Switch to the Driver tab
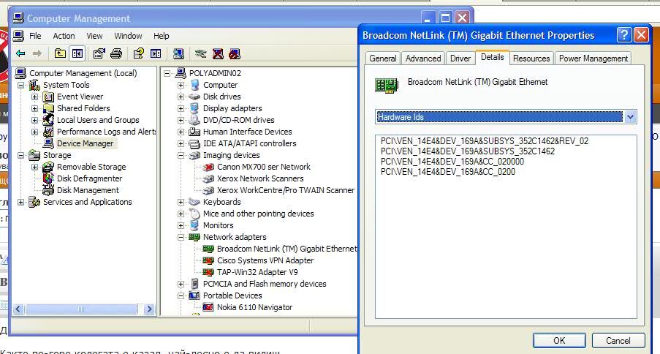 click(x=460, y=59)
